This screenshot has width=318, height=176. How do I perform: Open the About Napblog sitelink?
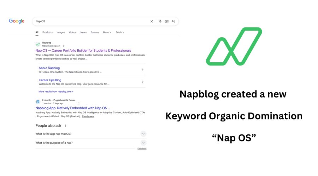49,68
